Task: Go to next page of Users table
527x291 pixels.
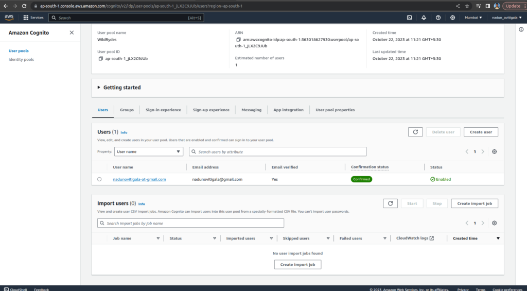Action: coord(483,152)
